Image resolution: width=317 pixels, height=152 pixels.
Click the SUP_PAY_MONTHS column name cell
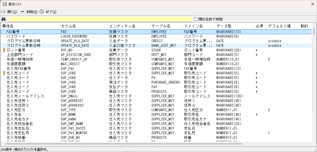coord(74,133)
